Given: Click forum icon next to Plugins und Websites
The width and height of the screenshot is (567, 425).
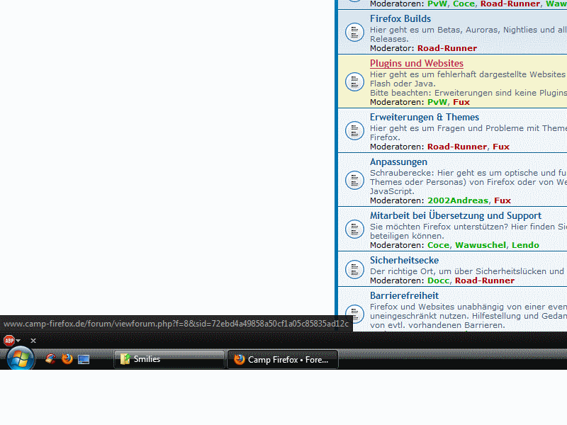Looking at the screenshot, I should [354, 81].
